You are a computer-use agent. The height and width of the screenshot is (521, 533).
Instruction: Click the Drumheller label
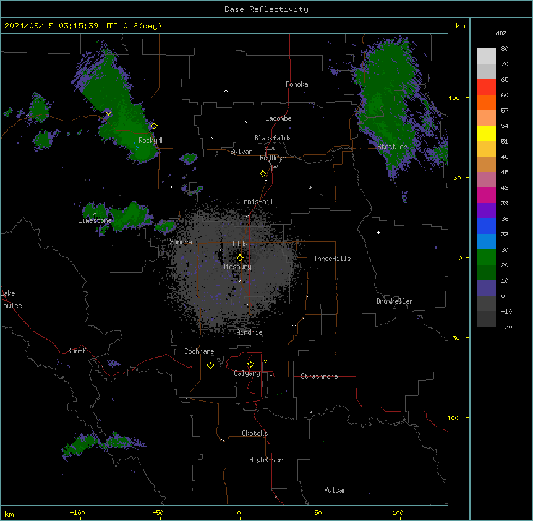click(x=394, y=301)
